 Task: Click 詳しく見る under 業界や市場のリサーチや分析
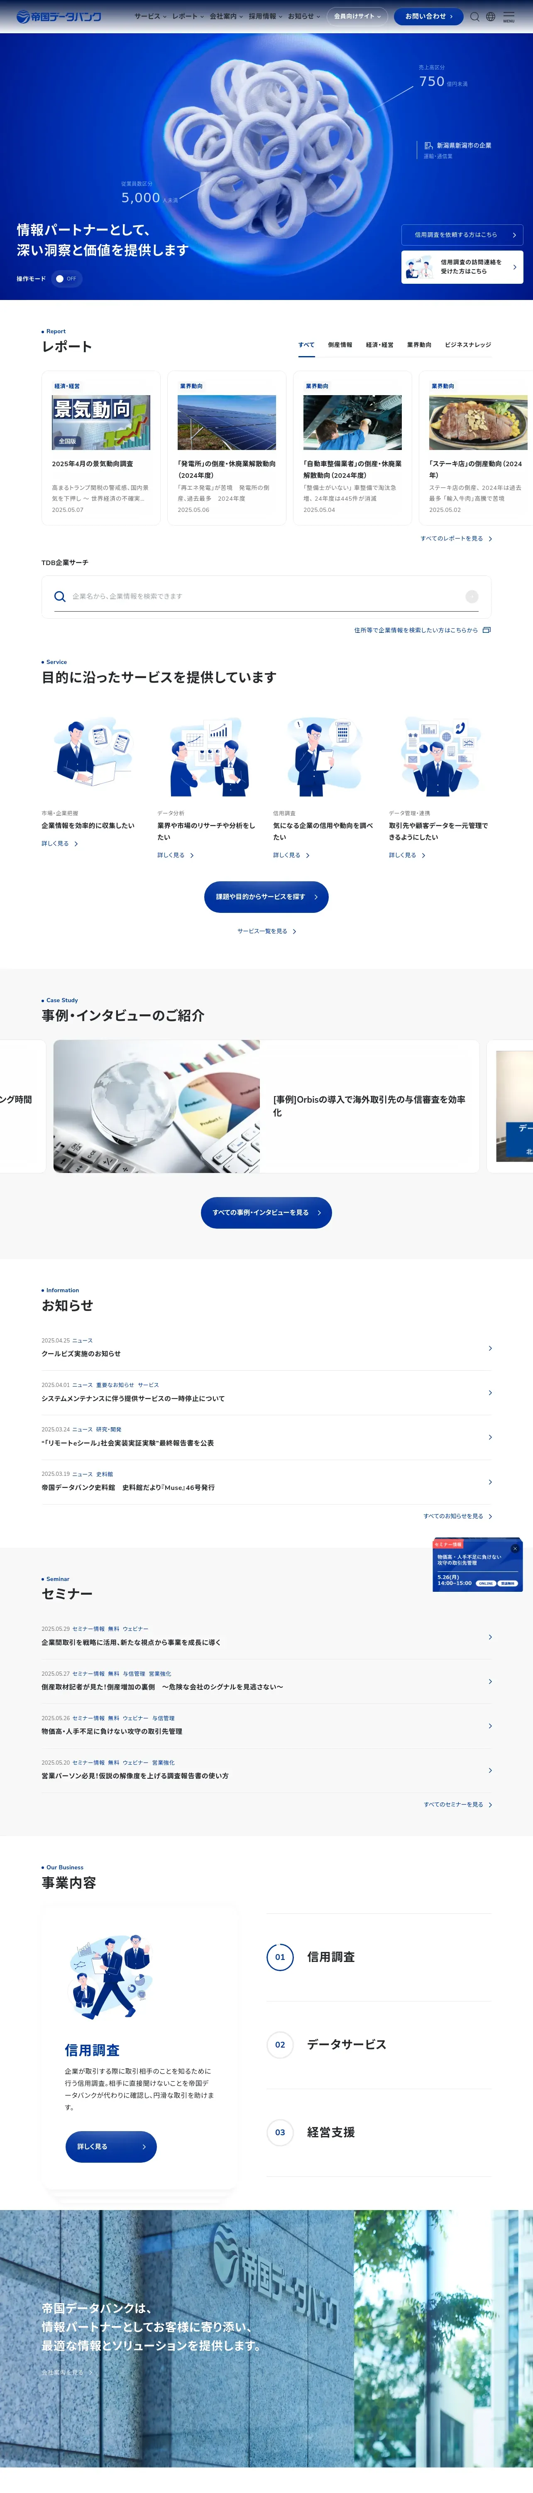[x=176, y=856]
